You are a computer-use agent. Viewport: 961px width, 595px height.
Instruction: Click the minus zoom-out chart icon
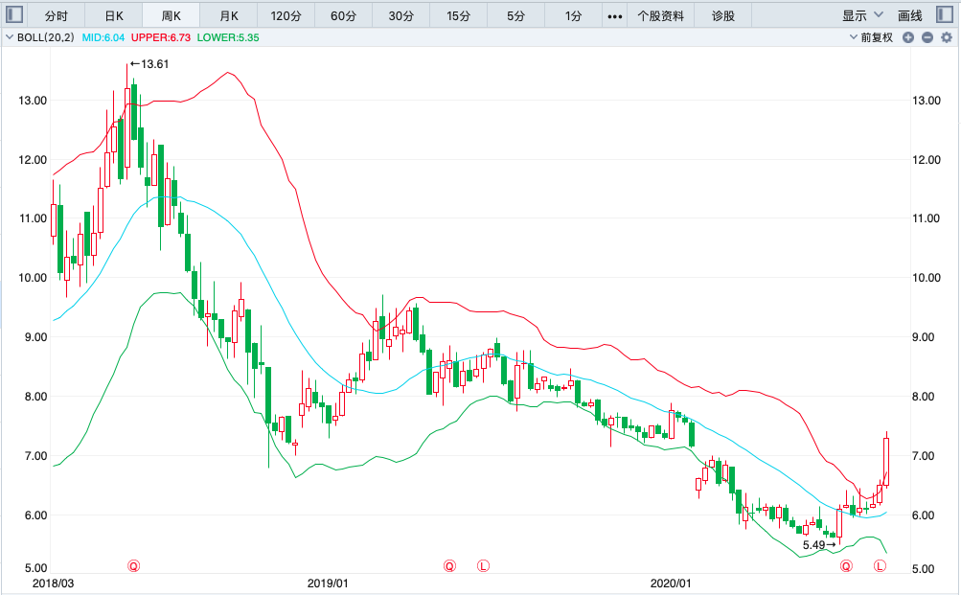point(927,37)
